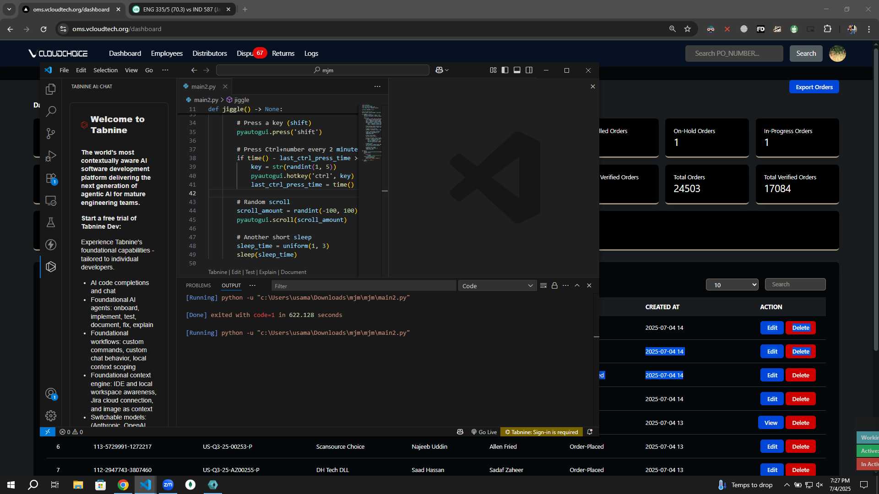This screenshot has width=879, height=494.
Task: Click the Copilot status bar icon
Action: coord(460,432)
